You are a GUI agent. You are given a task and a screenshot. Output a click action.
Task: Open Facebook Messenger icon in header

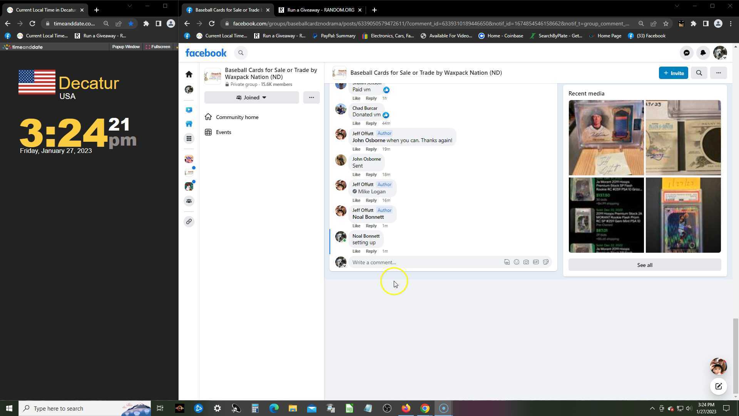pos(686,53)
